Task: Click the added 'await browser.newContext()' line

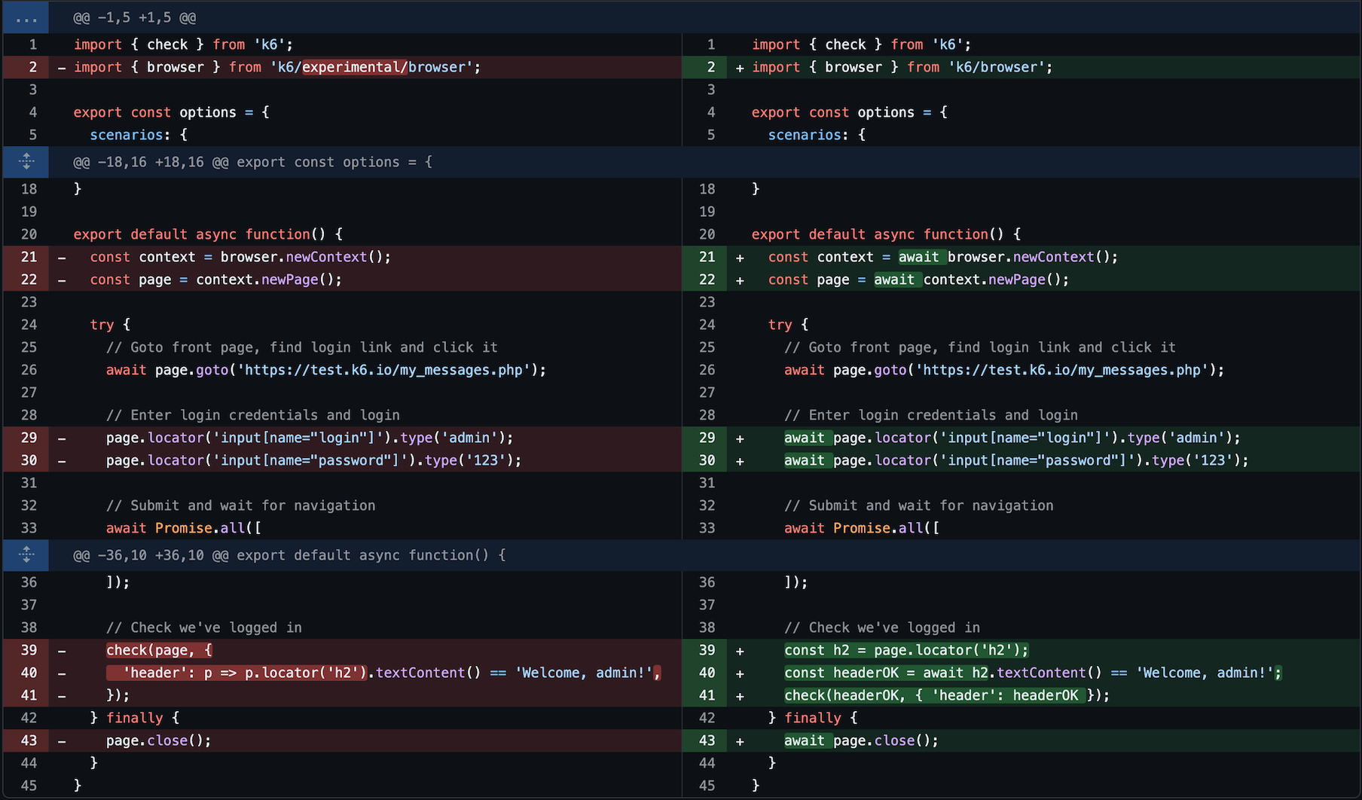Action: click(x=942, y=257)
